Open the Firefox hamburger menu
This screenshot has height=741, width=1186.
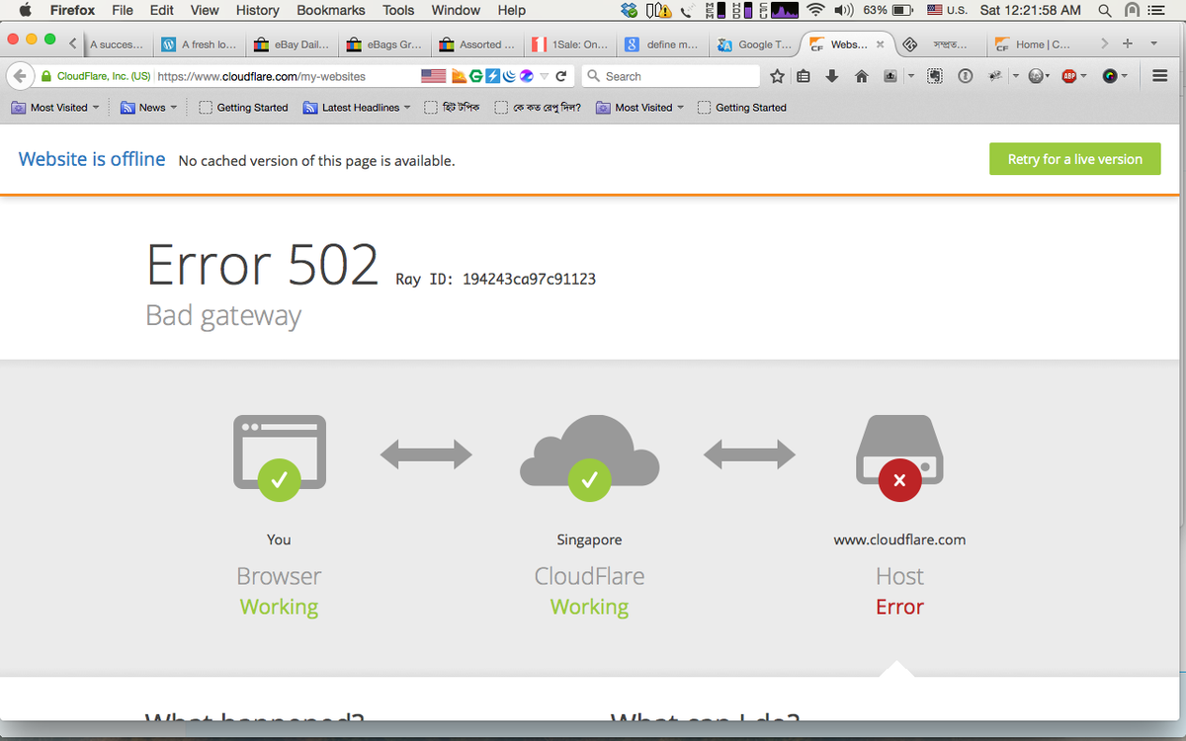(x=1160, y=76)
